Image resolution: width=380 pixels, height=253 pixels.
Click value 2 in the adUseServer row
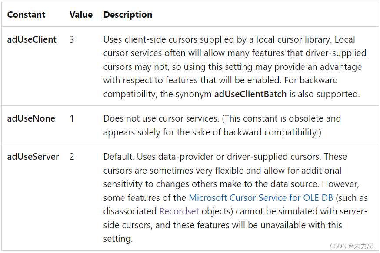coord(72,157)
